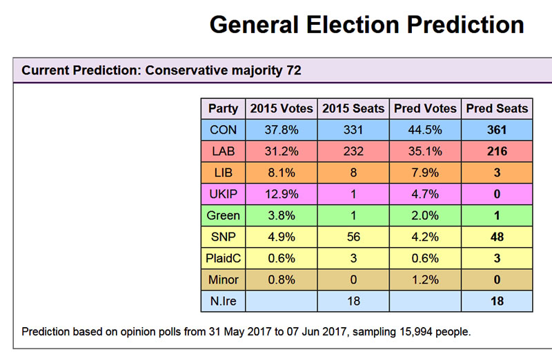Click the Conservative majority 72 banner

point(161,70)
